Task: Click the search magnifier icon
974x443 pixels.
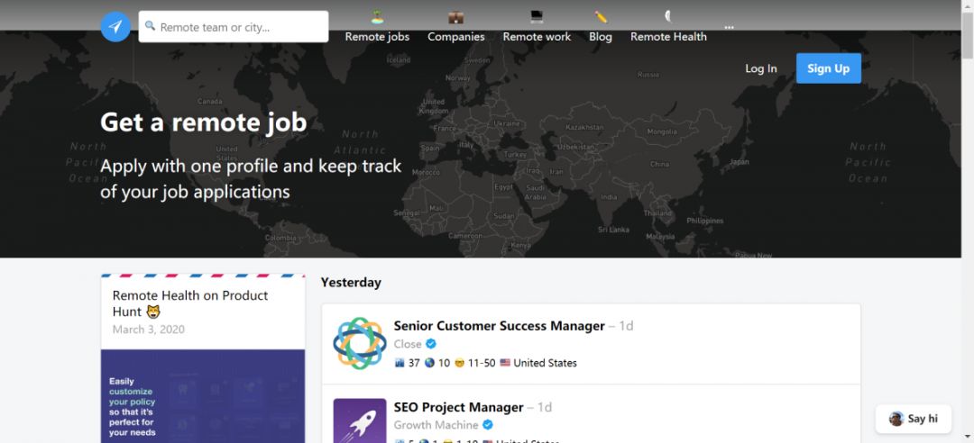Action: click(x=151, y=27)
